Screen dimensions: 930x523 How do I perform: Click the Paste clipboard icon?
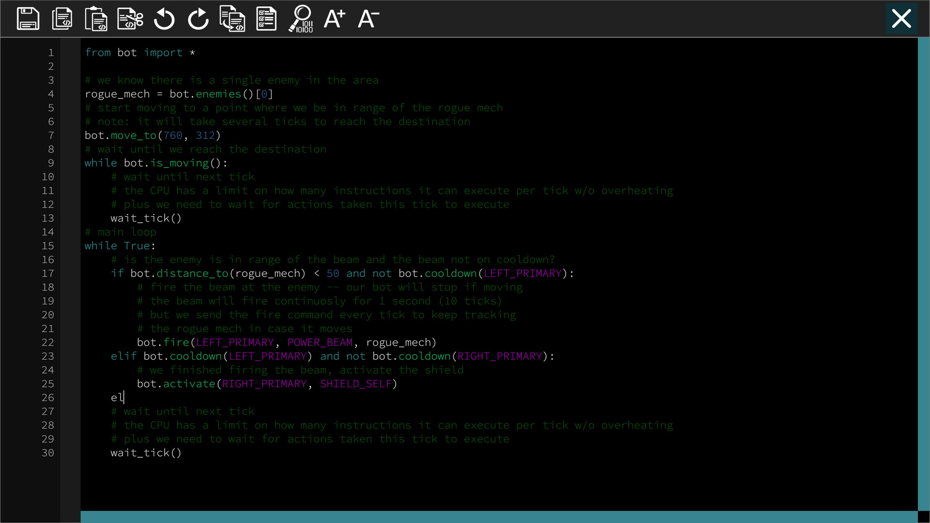pos(96,19)
